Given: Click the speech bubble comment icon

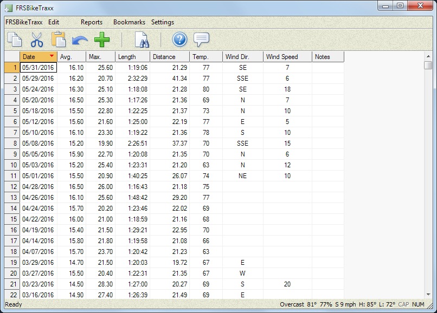Looking at the screenshot, I should pyautogui.click(x=201, y=40).
